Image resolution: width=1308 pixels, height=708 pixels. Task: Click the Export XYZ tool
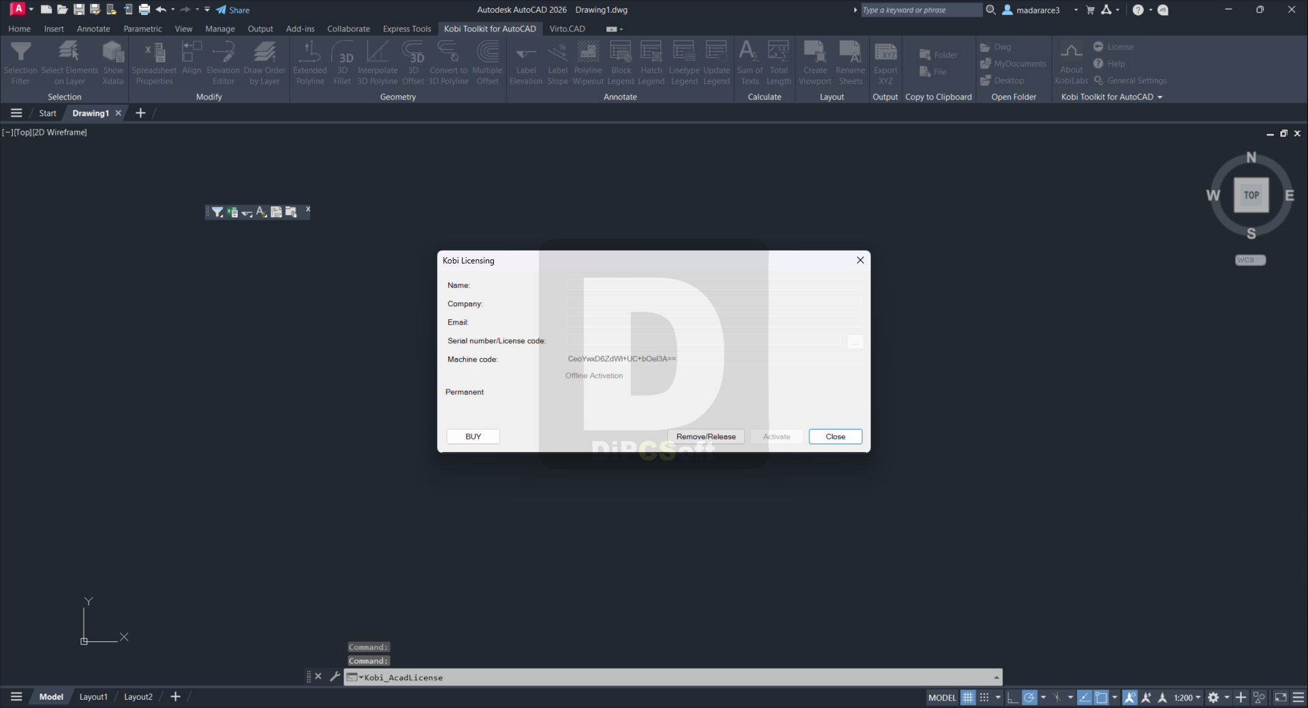coord(886,63)
